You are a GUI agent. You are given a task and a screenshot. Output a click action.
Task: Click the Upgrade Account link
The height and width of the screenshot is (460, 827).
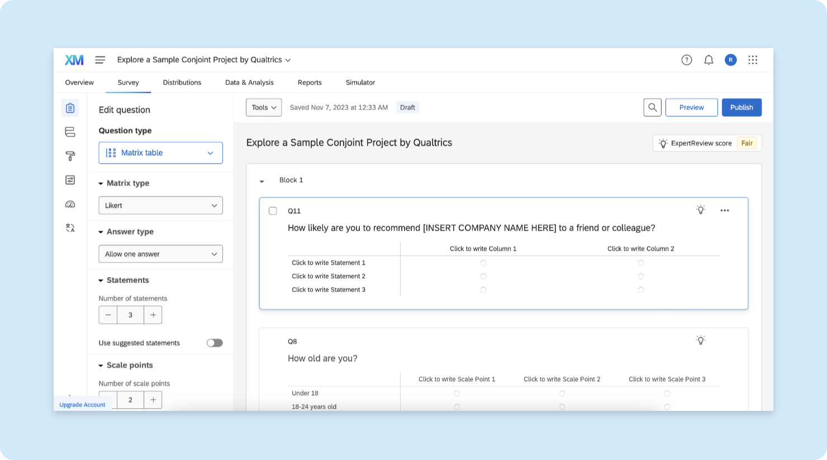pos(82,405)
